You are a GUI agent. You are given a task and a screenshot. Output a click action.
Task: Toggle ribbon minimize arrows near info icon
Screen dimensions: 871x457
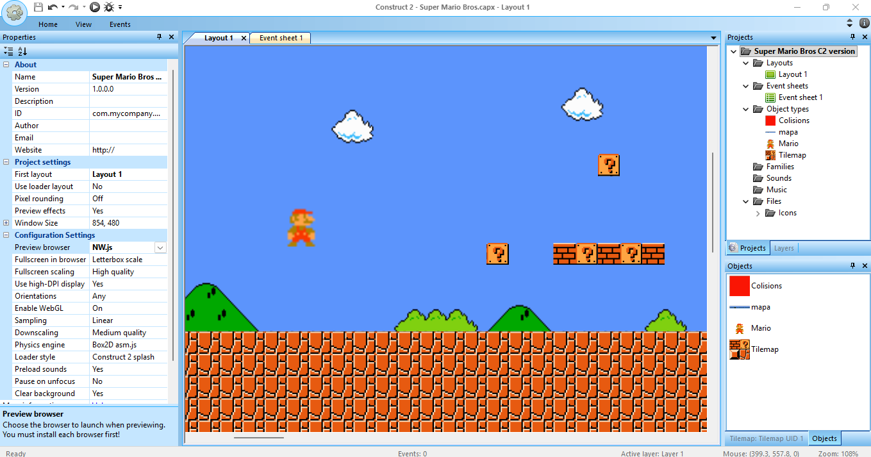850,22
